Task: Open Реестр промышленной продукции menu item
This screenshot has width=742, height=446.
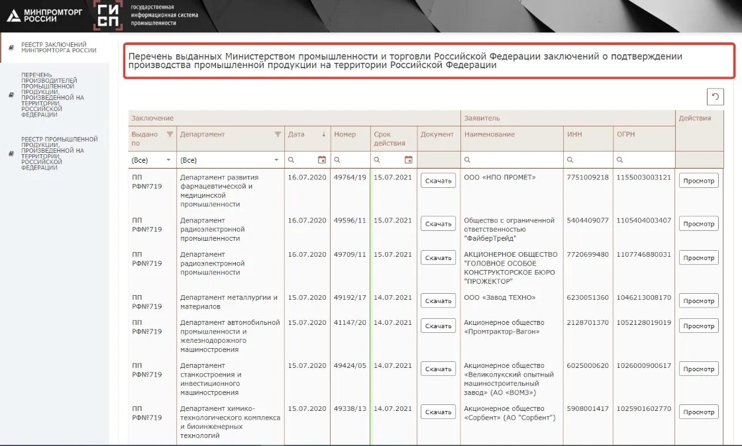Action: click(59, 153)
